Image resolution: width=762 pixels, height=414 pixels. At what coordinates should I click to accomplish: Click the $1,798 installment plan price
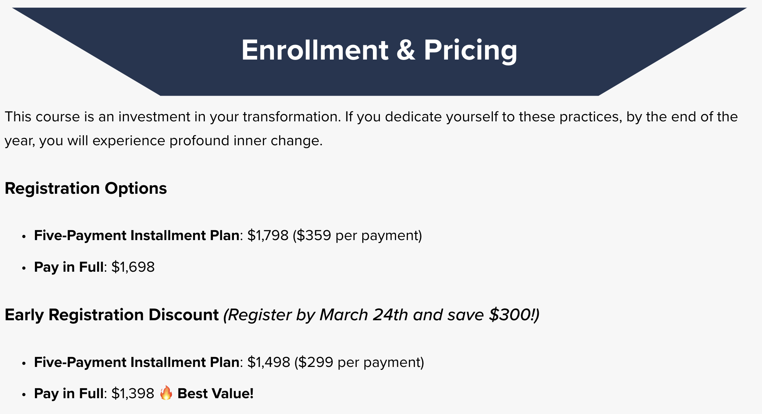268,235
